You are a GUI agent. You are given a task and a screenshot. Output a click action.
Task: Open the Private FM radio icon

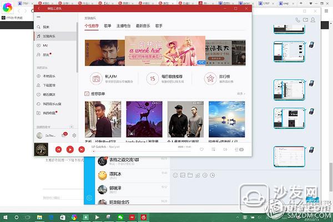(x=96, y=79)
